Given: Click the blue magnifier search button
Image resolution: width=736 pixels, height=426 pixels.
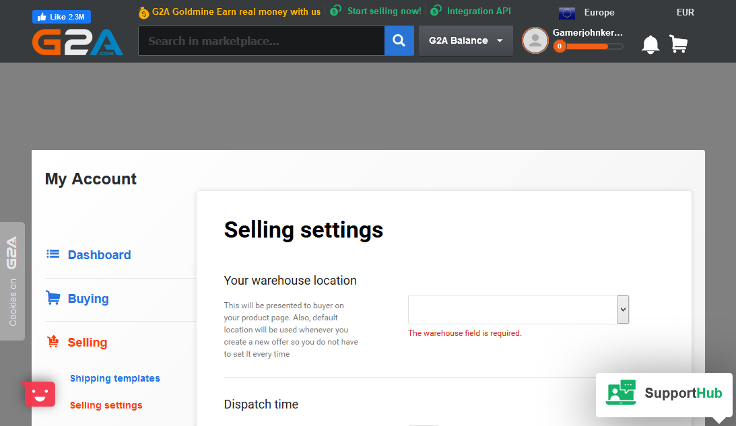Looking at the screenshot, I should pos(399,41).
